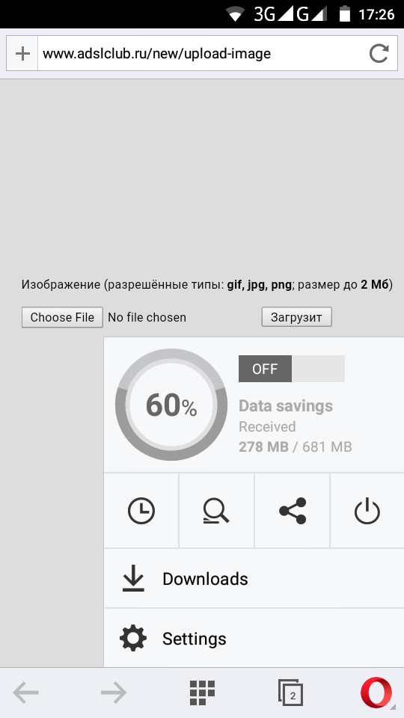Tap the Data savings label
Screen dimensions: 404x718
point(286,405)
